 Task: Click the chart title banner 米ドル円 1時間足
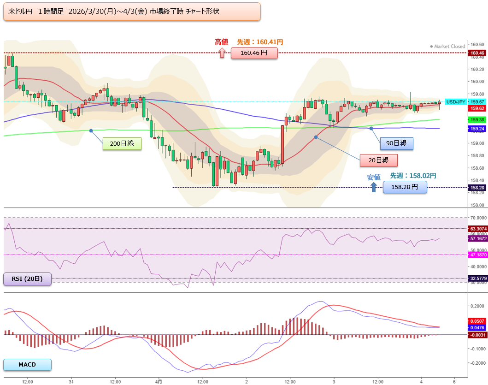point(132,12)
